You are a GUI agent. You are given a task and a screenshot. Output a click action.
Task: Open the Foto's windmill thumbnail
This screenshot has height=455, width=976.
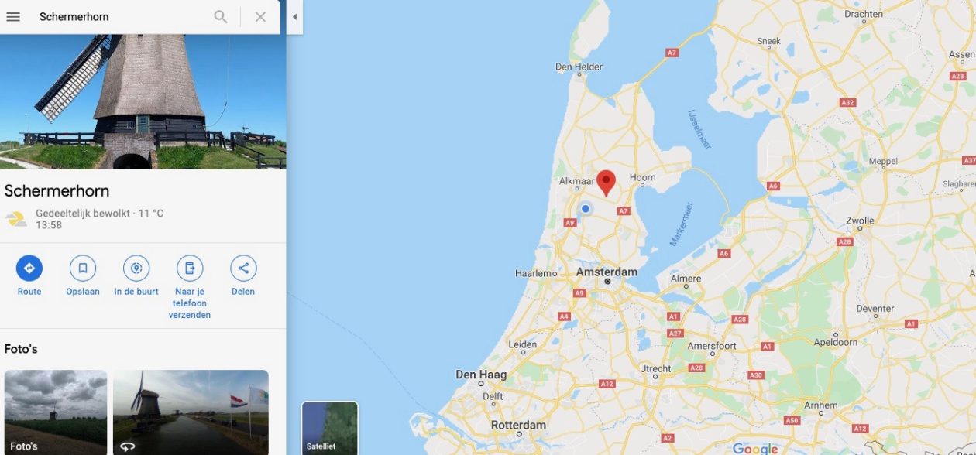(56, 412)
